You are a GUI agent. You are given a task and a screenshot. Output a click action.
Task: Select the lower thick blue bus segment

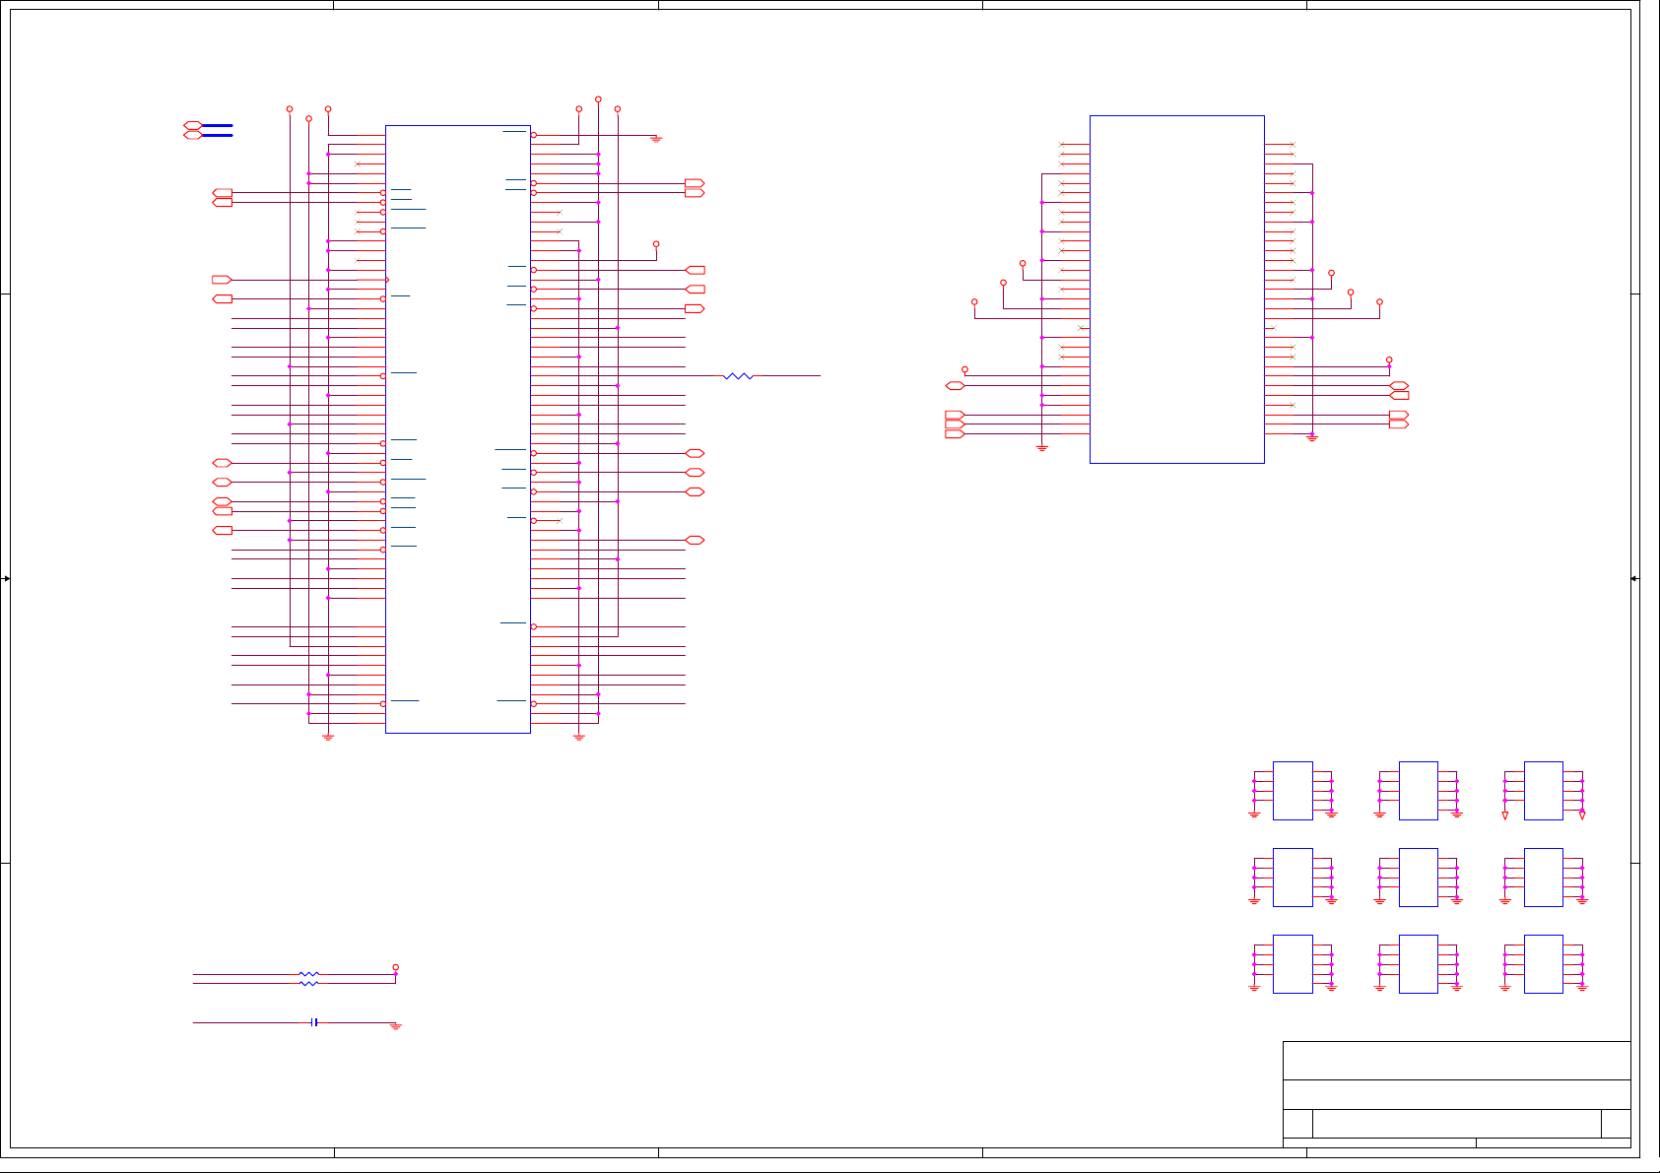coord(218,135)
